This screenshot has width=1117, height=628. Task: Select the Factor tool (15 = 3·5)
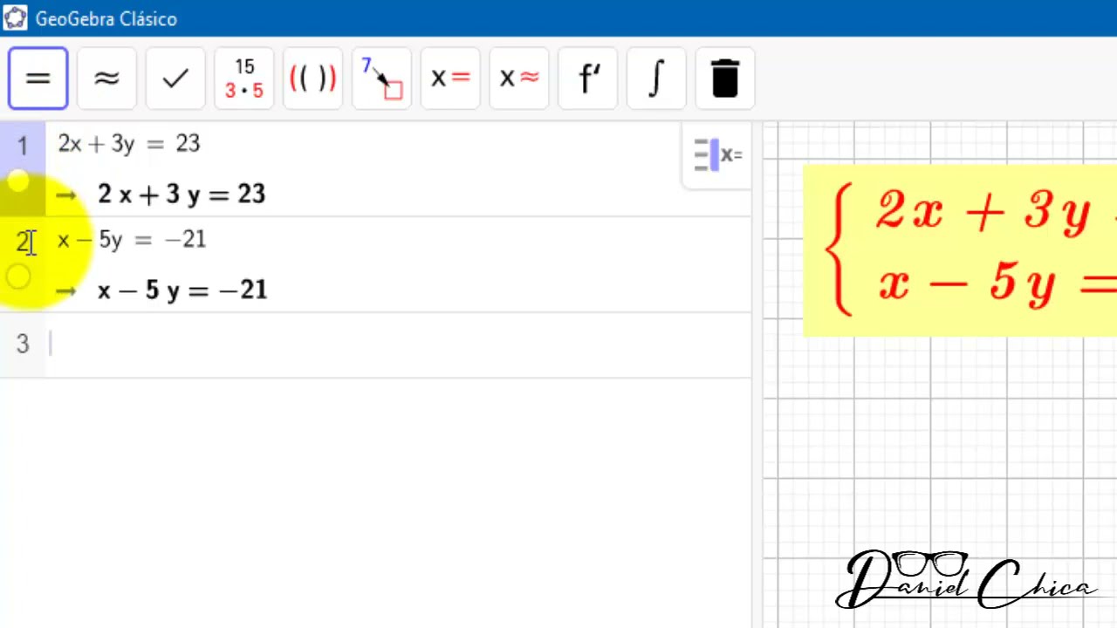(244, 78)
